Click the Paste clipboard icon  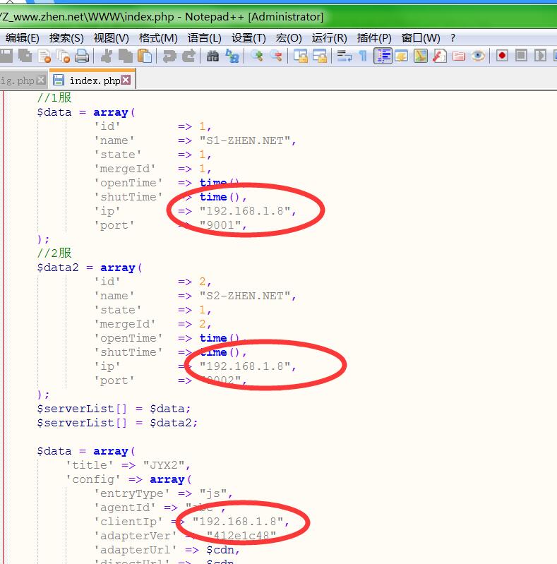(145, 56)
